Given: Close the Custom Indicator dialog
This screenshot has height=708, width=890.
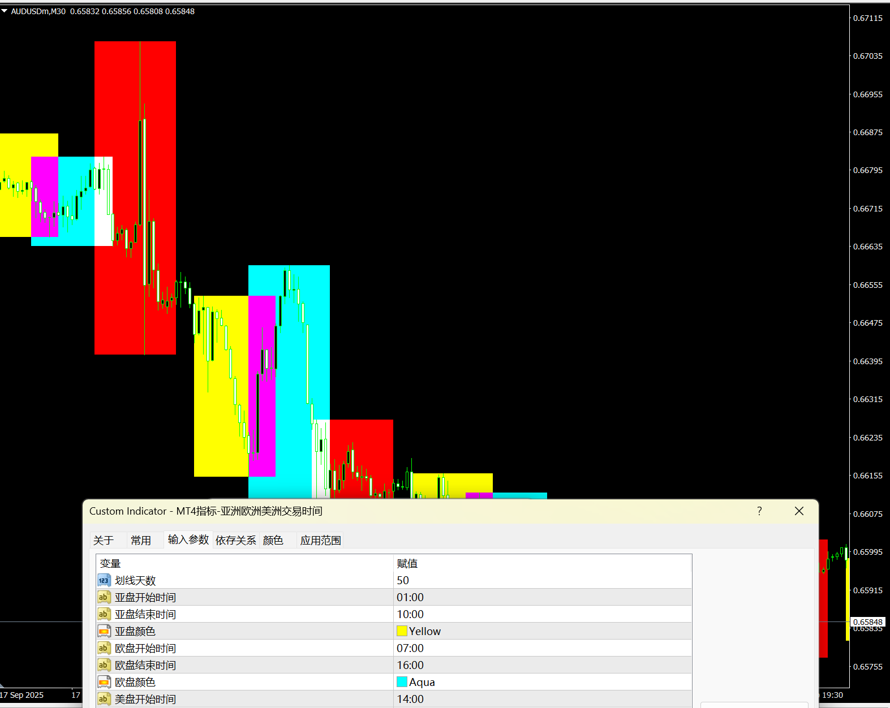Looking at the screenshot, I should (799, 511).
